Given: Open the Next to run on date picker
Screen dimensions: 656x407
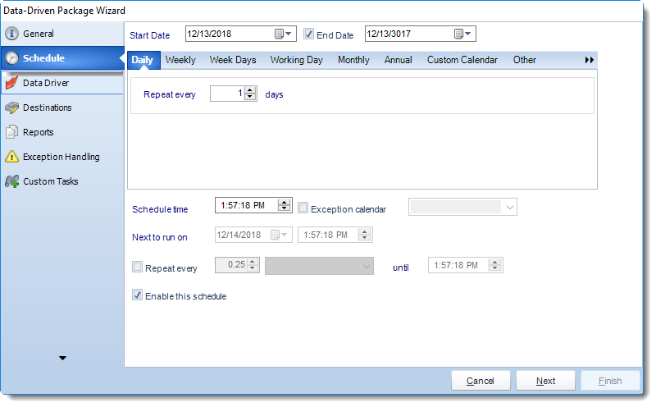Looking at the screenshot, I should pyautogui.click(x=279, y=235).
